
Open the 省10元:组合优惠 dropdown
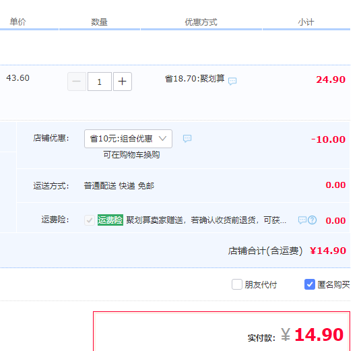tap(128, 139)
